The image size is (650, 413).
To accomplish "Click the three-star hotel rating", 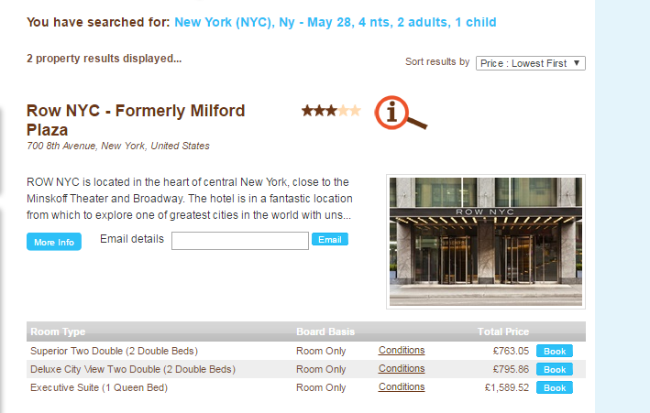I will (331, 111).
